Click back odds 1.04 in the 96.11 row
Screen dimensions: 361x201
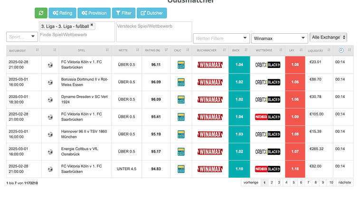[239, 65]
